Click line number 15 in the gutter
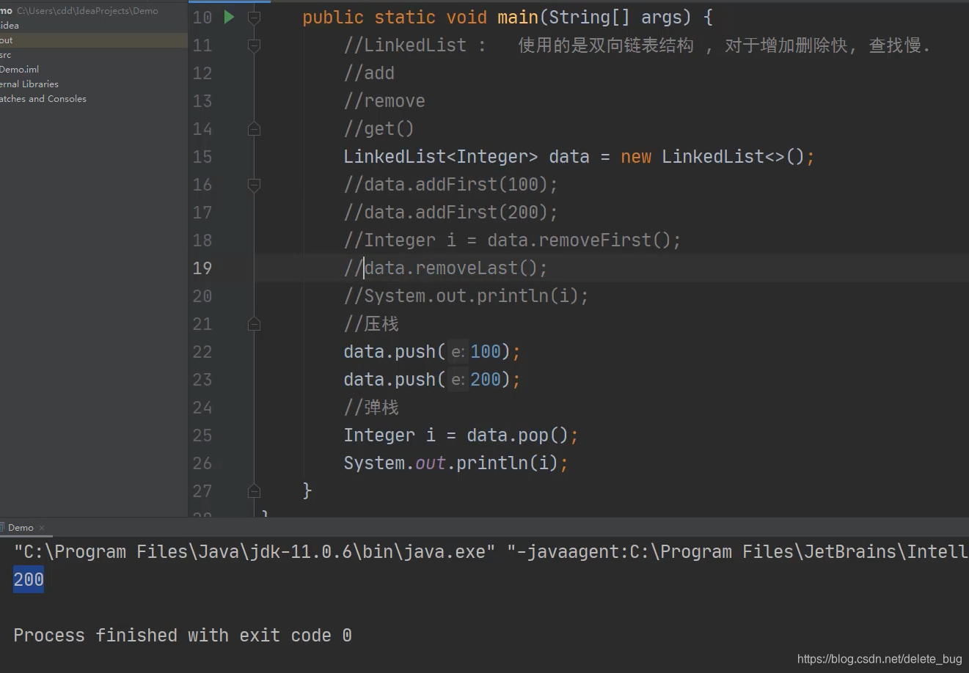Viewport: 969px width, 673px height. point(202,157)
